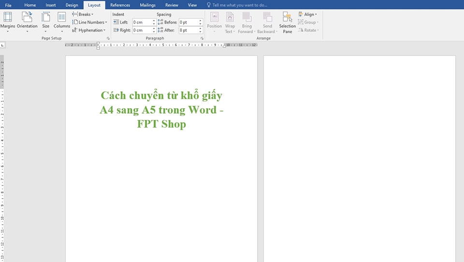Increase Indent Left with the up arrow
The width and height of the screenshot is (464, 262).
tap(154, 21)
